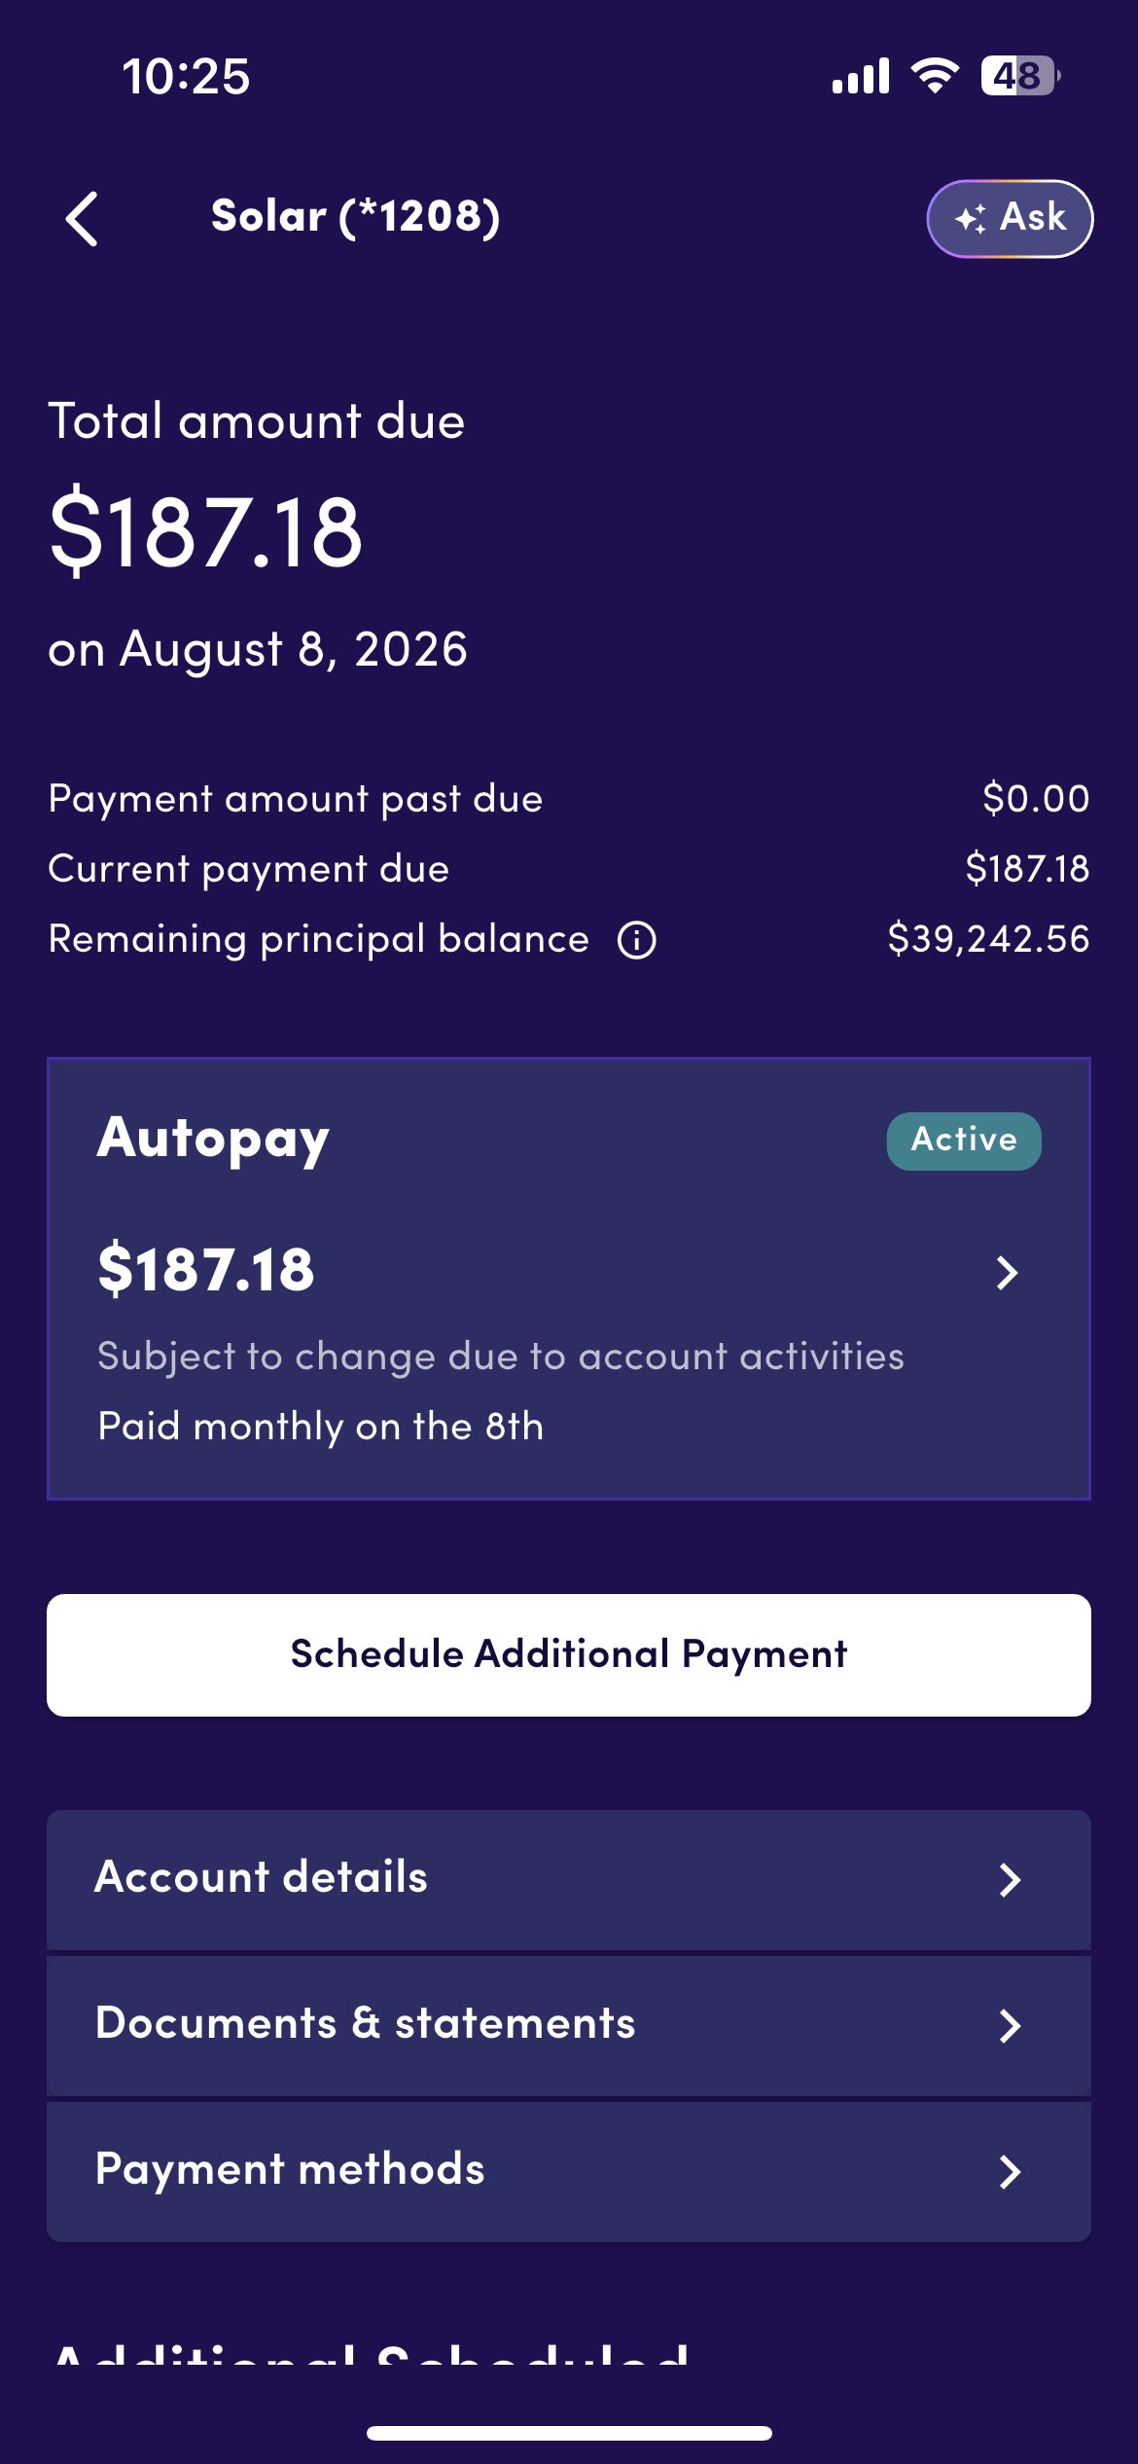The image size is (1138, 2464).
Task: Select the Autopay $187.18 amount
Action: point(206,1270)
